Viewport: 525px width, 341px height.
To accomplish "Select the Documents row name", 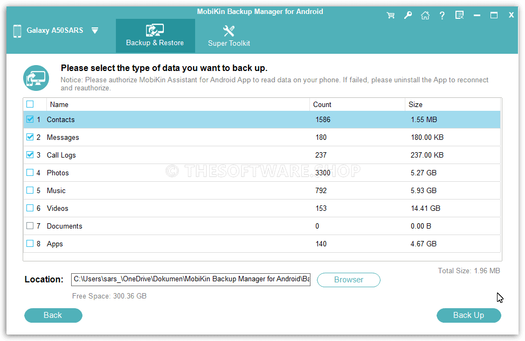I will 64,226.
